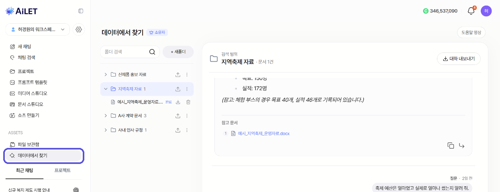Switch to the 최근 채팅 tab
This screenshot has height=192, width=500.
click(24, 171)
